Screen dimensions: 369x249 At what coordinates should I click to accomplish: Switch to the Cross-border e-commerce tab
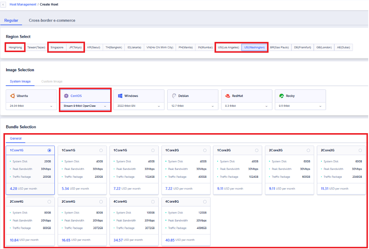52,20
